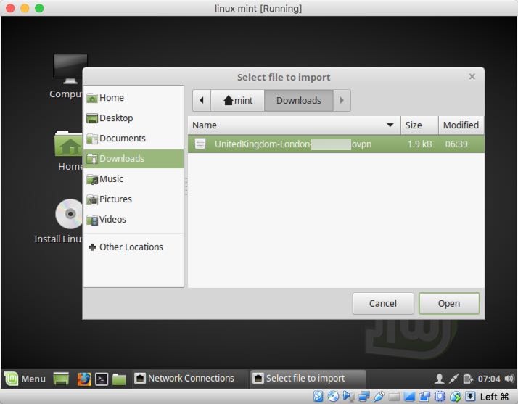Select the UnitedKingdom-London ovpn file

pyautogui.click(x=337, y=144)
